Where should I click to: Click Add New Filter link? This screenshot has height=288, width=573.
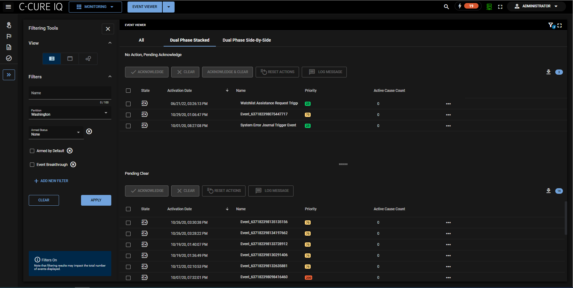(x=51, y=181)
